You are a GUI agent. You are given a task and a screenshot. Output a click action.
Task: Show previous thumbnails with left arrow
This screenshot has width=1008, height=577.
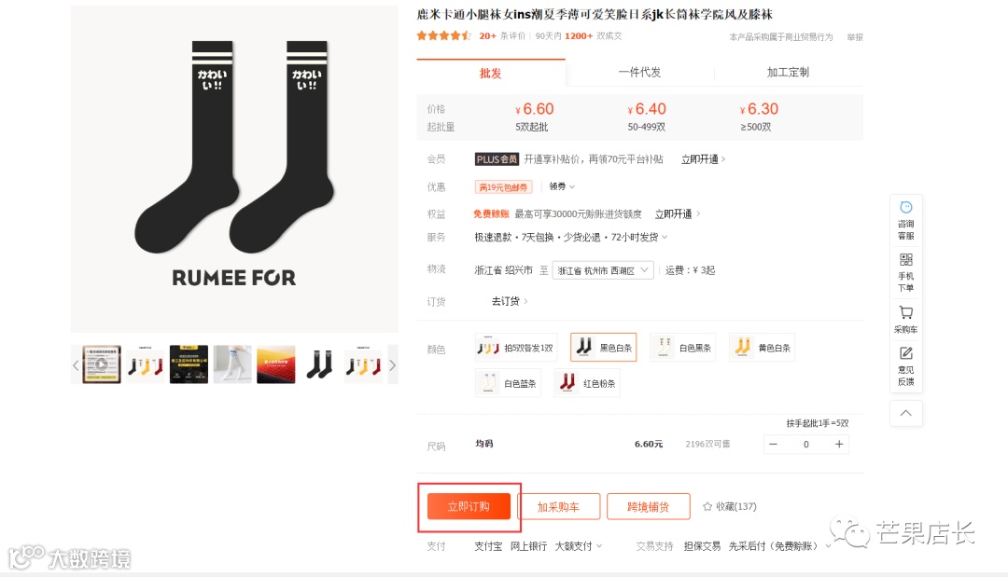(x=76, y=365)
